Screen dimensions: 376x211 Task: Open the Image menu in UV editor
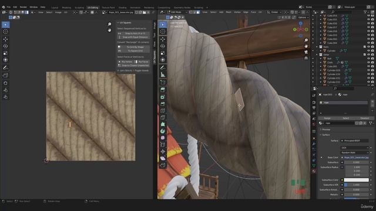pyautogui.click(x=58, y=12)
